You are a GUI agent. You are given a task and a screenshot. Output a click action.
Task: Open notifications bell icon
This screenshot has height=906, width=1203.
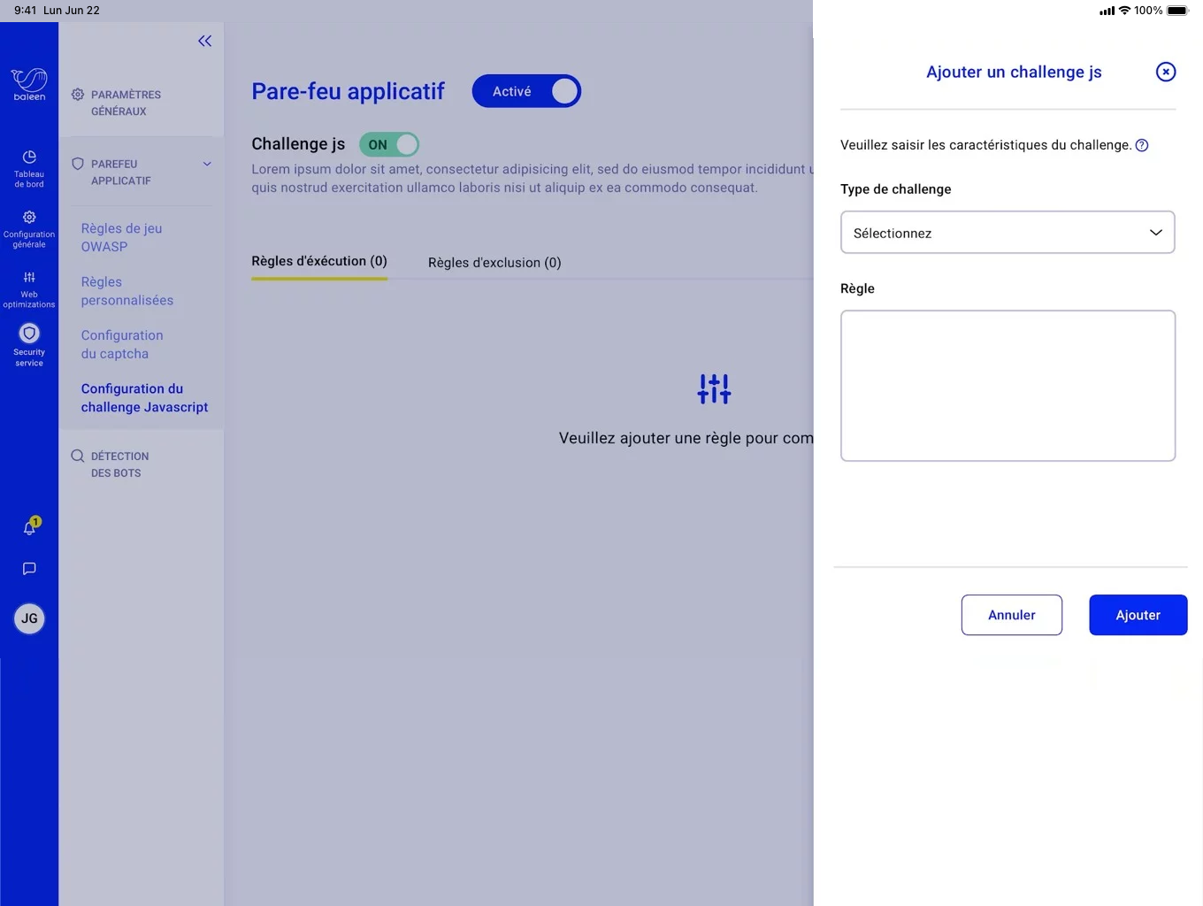pyautogui.click(x=30, y=527)
